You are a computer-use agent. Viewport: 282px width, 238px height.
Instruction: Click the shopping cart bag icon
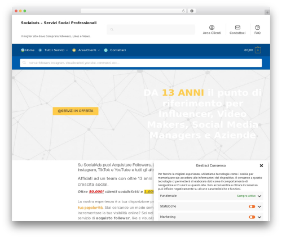[258, 50]
